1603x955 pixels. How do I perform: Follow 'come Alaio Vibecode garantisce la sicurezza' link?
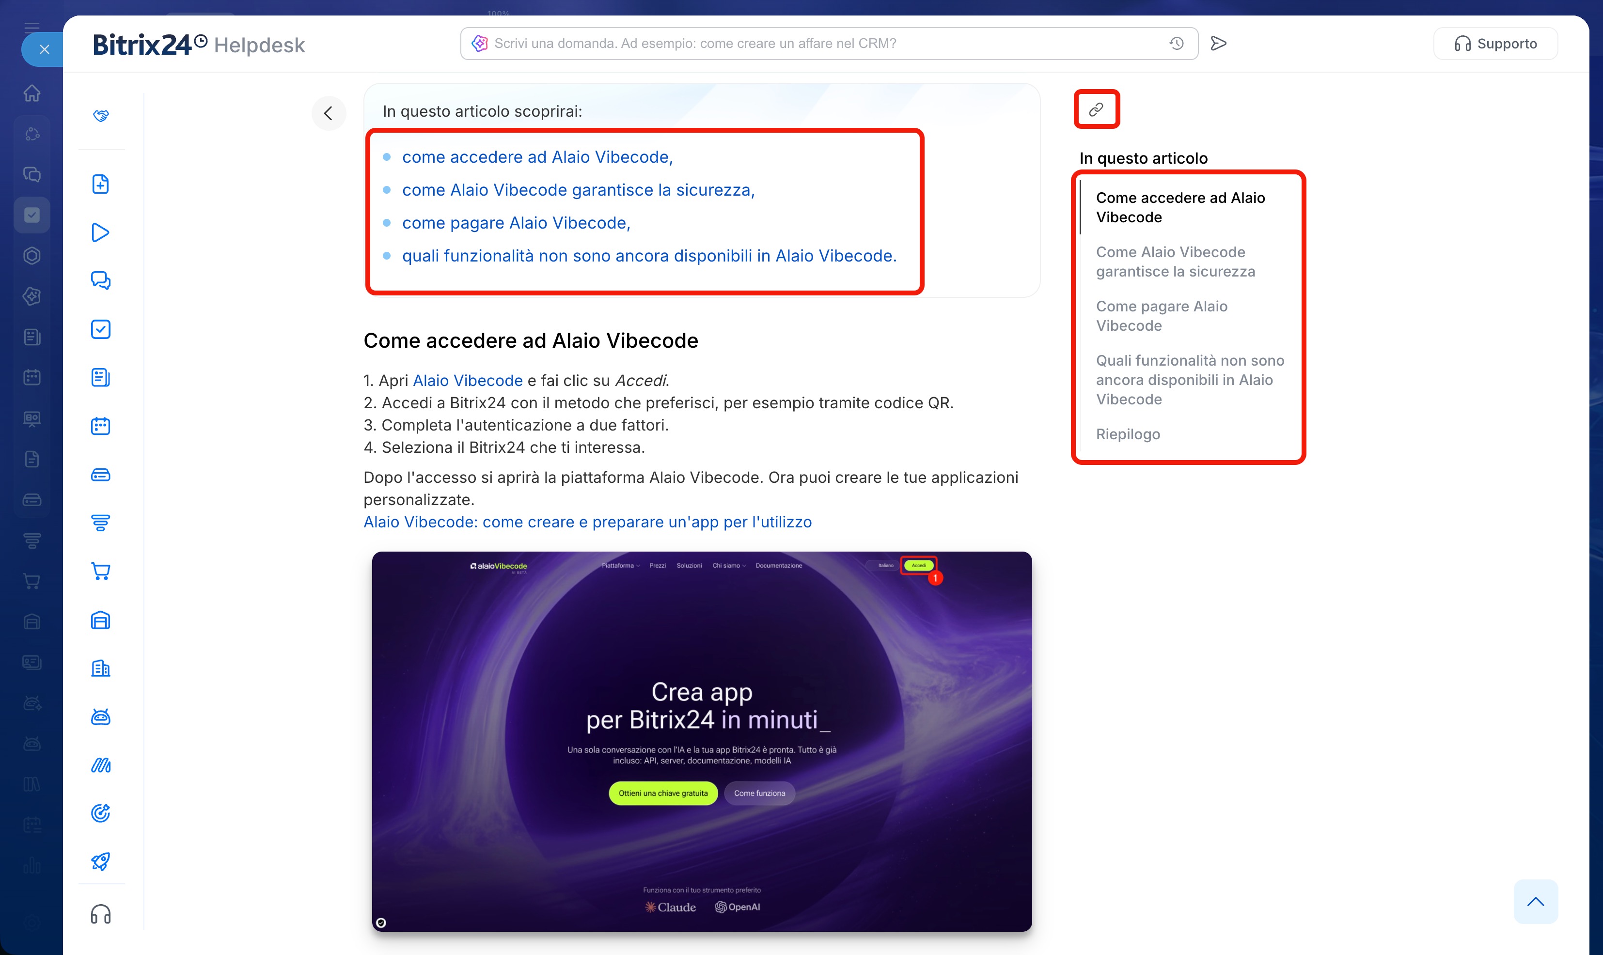pyautogui.click(x=578, y=190)
